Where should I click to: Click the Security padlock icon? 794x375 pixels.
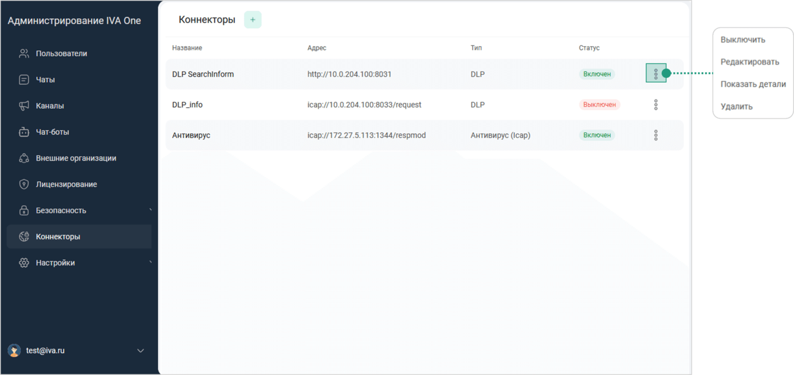24,210
